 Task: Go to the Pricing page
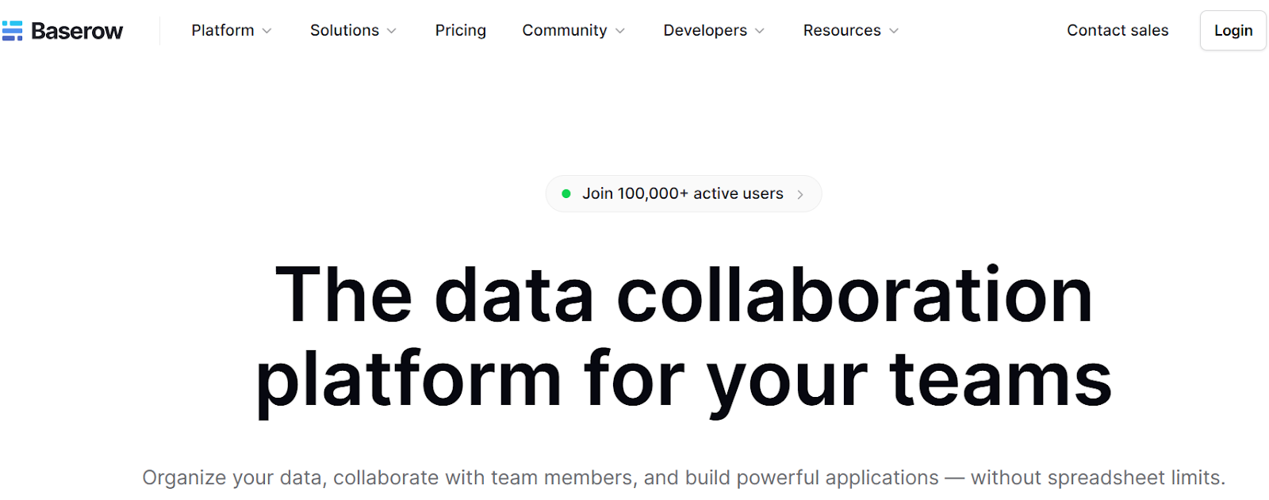pos(461,31)
